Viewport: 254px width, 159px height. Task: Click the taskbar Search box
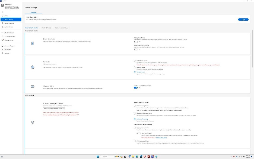click(107, 157)
